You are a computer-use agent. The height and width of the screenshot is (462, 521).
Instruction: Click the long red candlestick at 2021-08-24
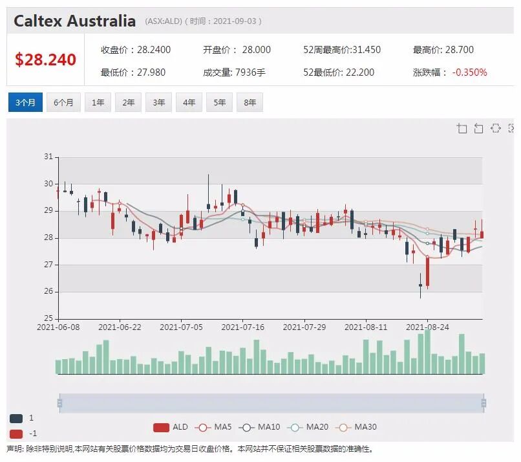428,271
